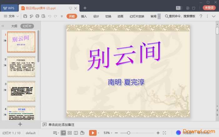This screenshot has width=219, height=137.
Task: Go to the 切换 tab
Action: pyautogui.click(x=108, y=16)
